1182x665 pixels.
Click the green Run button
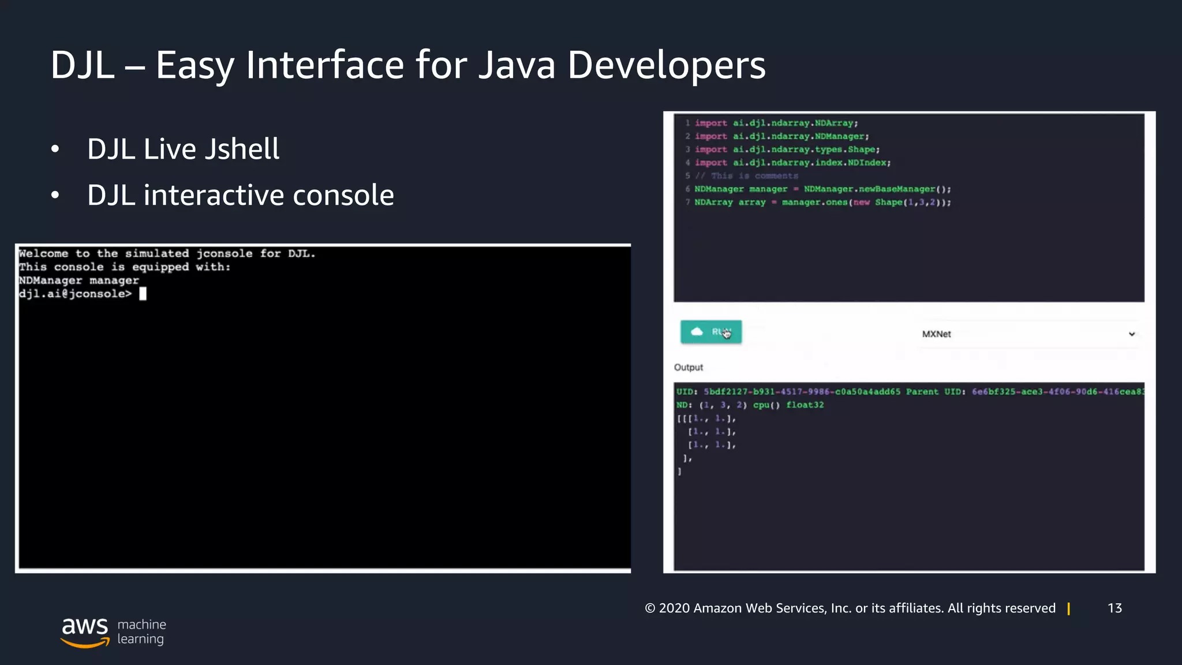point(711,332)
